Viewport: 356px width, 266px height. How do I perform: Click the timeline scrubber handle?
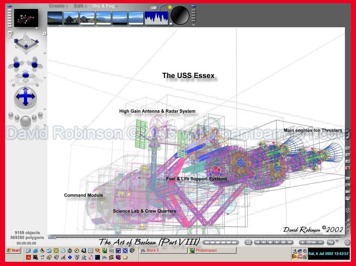52,238
